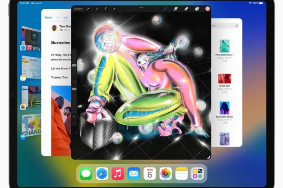
Task: Open the Music app in dock
Action: [118, 173]
